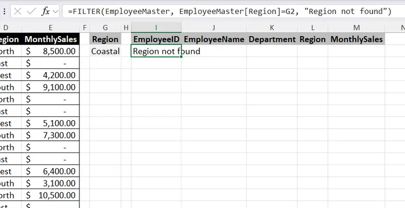Select the Department header cell
405x208 pixels.
[272, 39]
